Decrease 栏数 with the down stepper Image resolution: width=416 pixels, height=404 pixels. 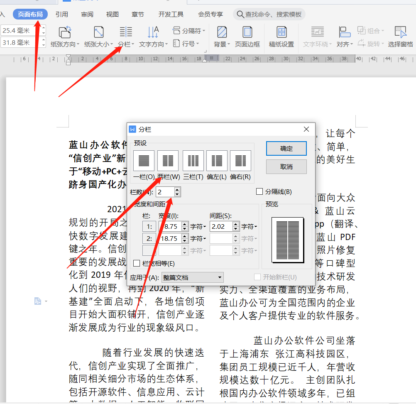click(x=177, y=194)
